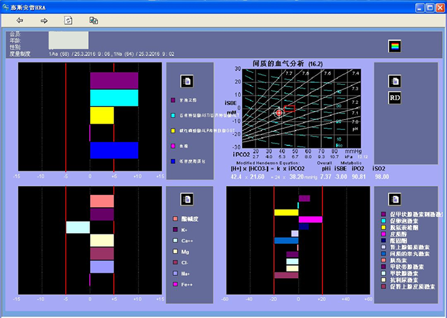Click the iSBE value -3.00
This screenshot has width=447, height=318.
point(340,177)
